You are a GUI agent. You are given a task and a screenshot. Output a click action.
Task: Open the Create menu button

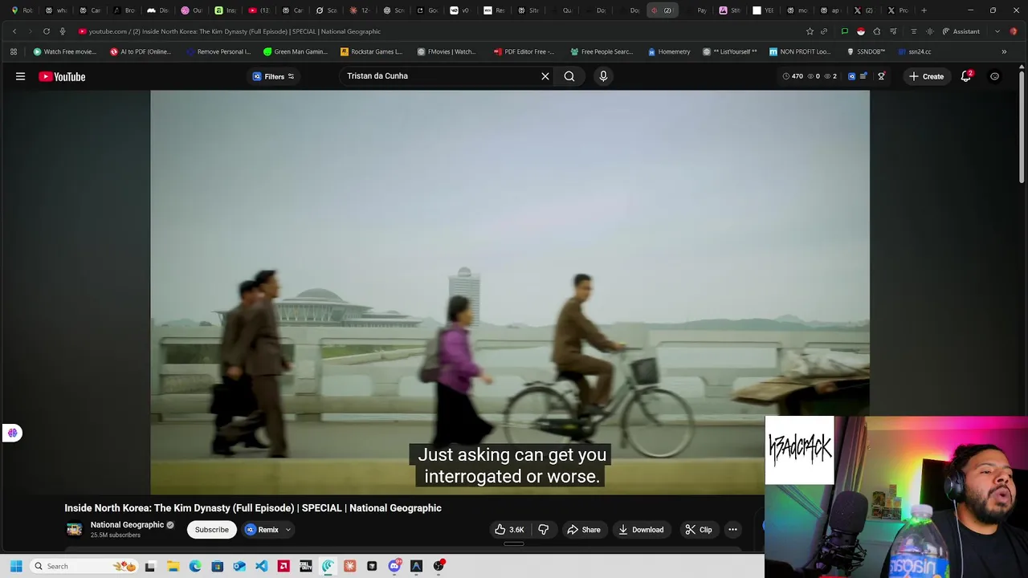click(926, 76)
